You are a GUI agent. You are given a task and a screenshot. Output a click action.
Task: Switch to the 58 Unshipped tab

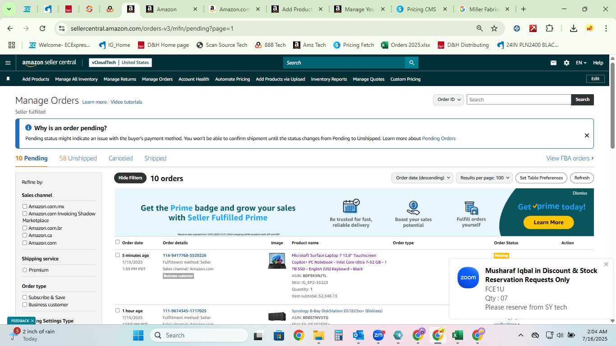click(x=78, y=158)
